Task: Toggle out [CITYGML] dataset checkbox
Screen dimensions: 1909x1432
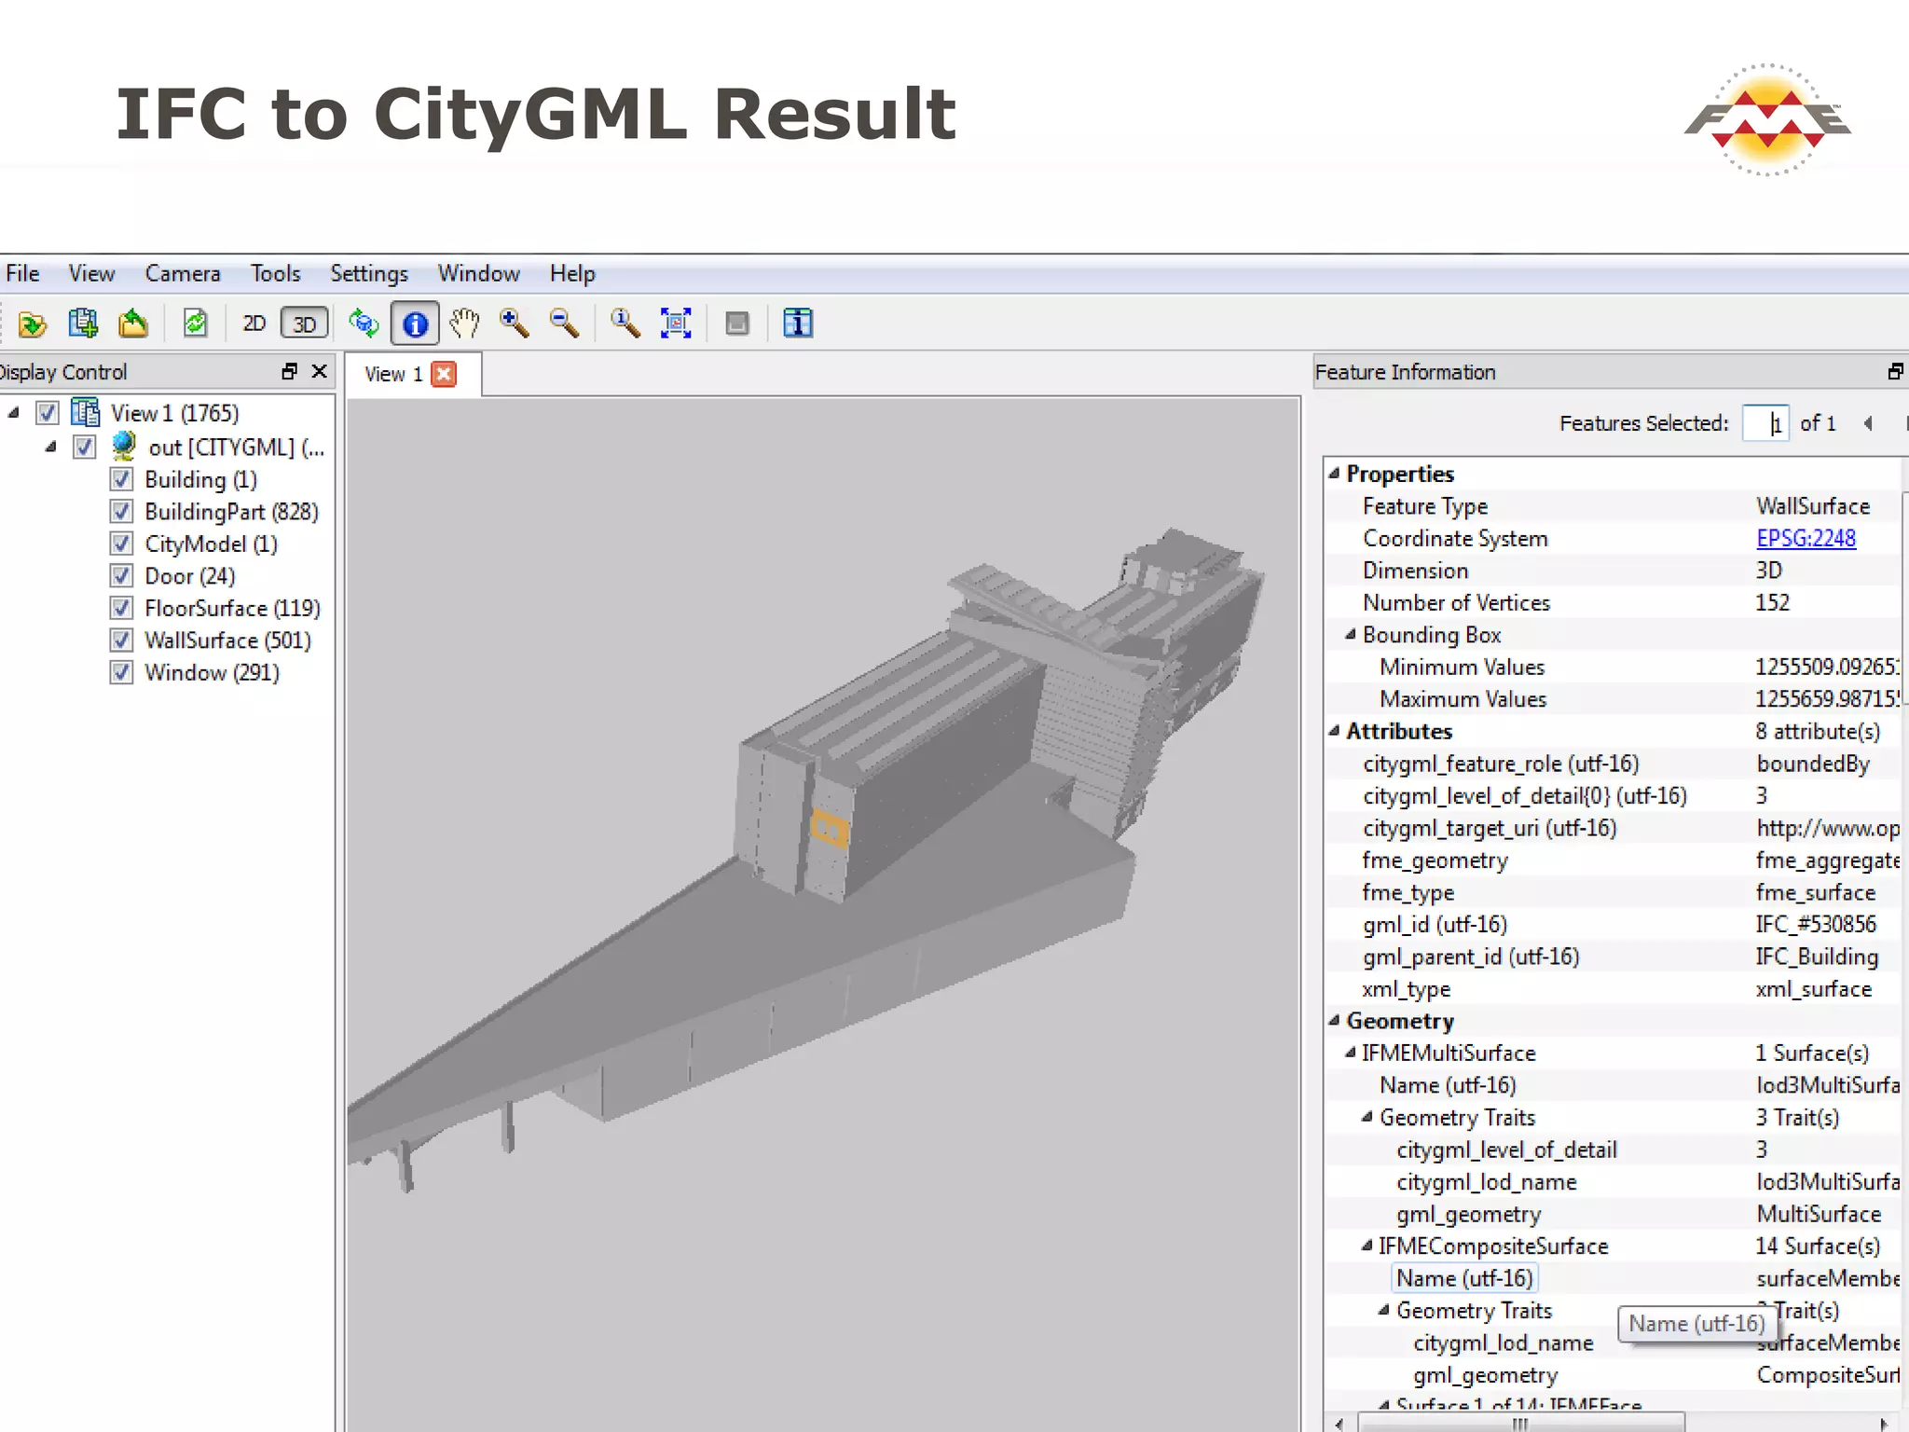Action: tap(85, 447)
